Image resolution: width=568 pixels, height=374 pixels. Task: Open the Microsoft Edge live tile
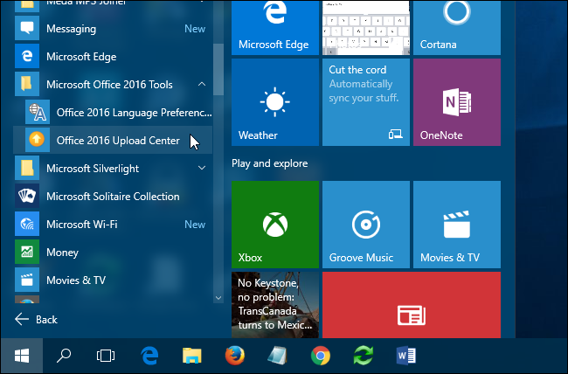tap(275, 28)
